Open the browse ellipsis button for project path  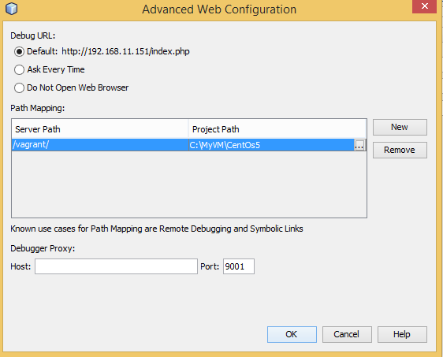(x=359, y=145)
